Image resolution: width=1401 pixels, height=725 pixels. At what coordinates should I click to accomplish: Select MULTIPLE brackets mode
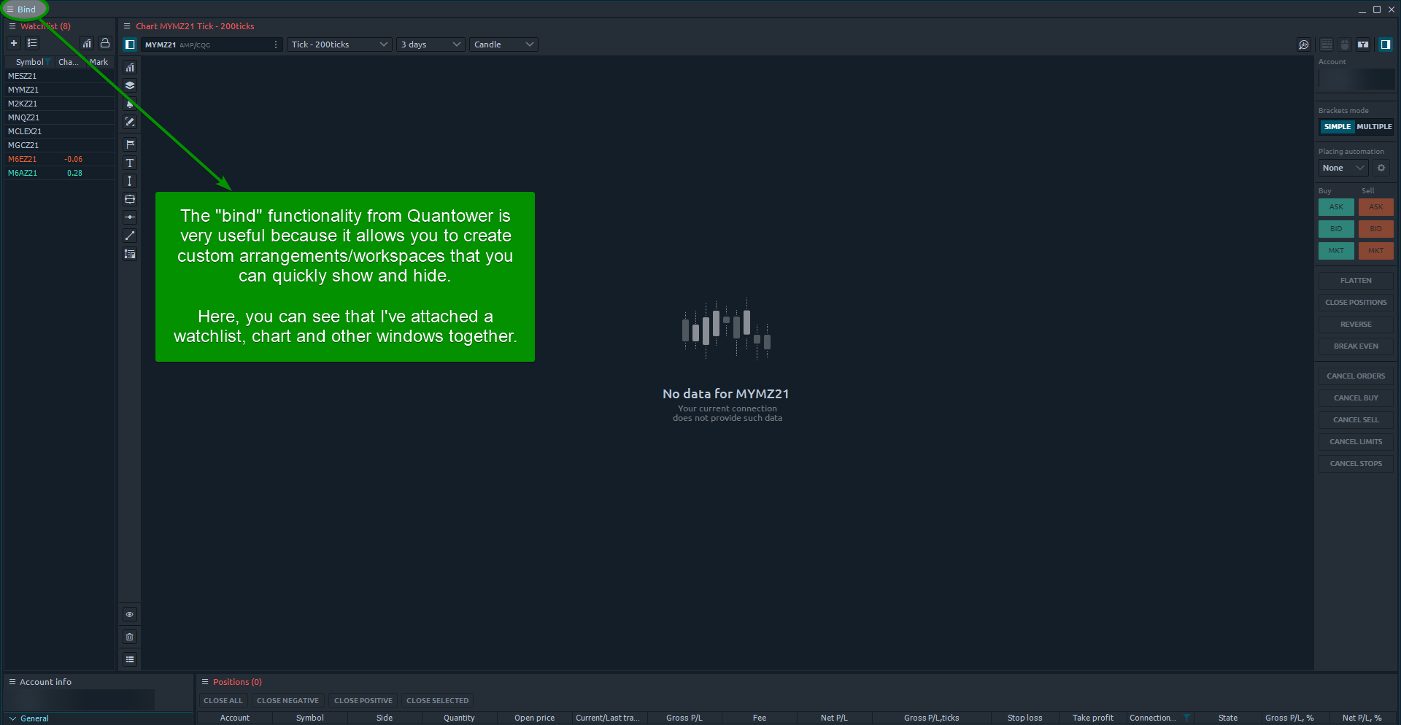coord(1375,127)
